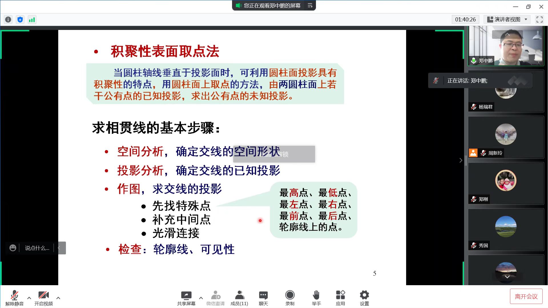Image resolution: width=548 pixels, height=308 pixels.
Task: Click the 说点什么 chat input box
Action: point(37,248)
